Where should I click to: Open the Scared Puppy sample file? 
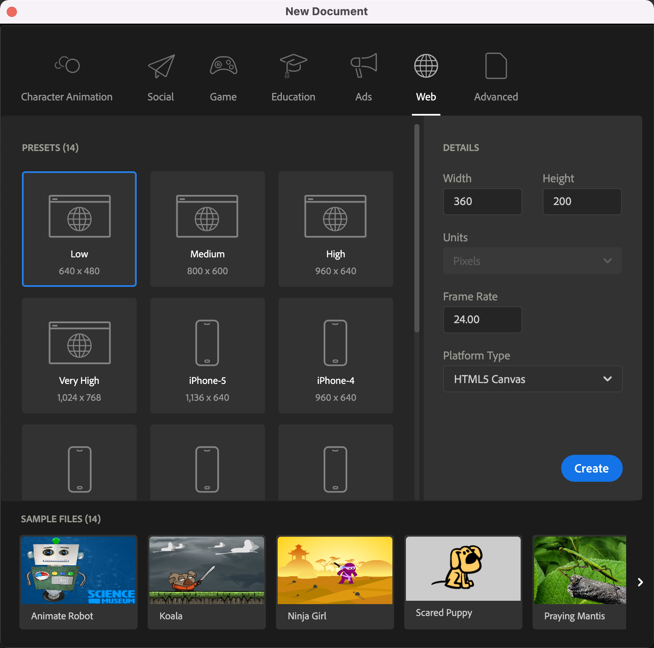[x=463, y=582]
